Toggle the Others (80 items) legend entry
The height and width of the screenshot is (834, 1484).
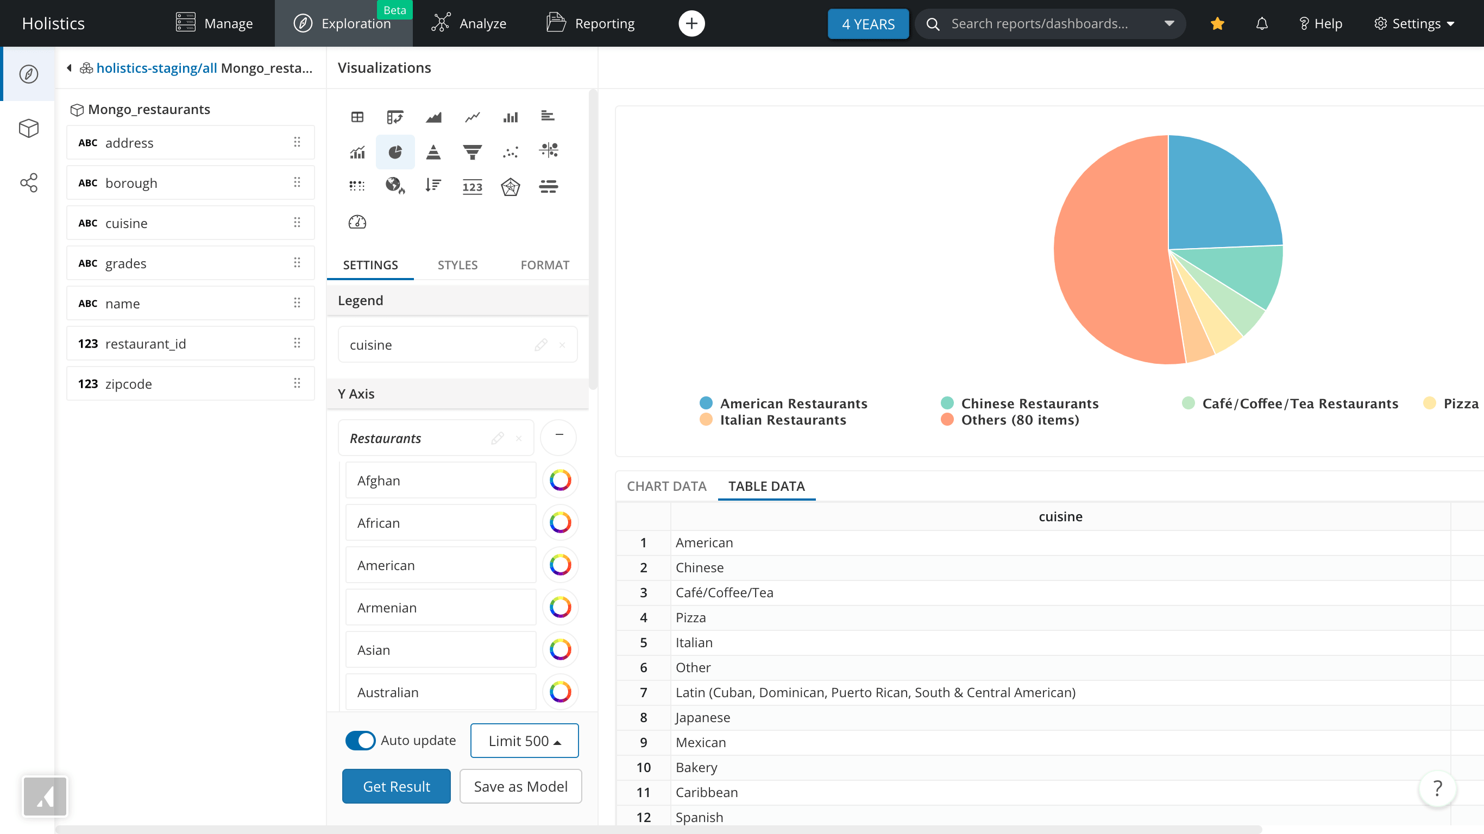[1019, 420]
